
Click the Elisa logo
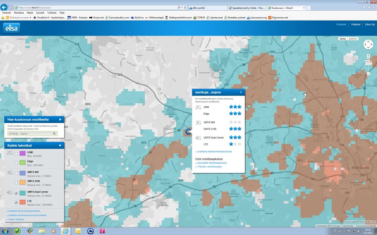pyautogui.click(x=12, y=28)
